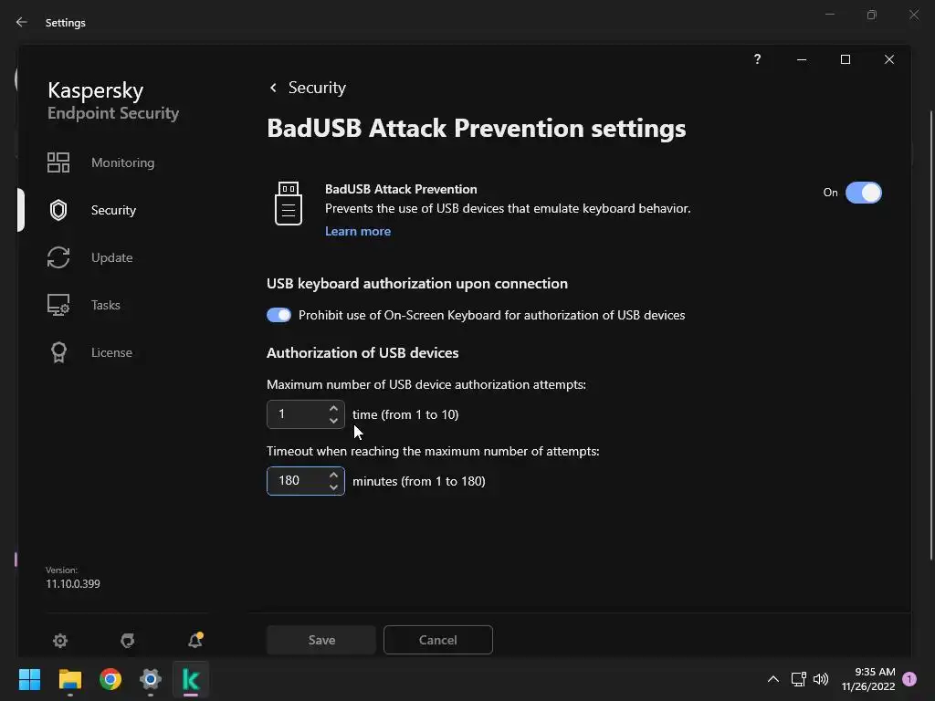Click the USB flash drive icon

tap(288, 204)
